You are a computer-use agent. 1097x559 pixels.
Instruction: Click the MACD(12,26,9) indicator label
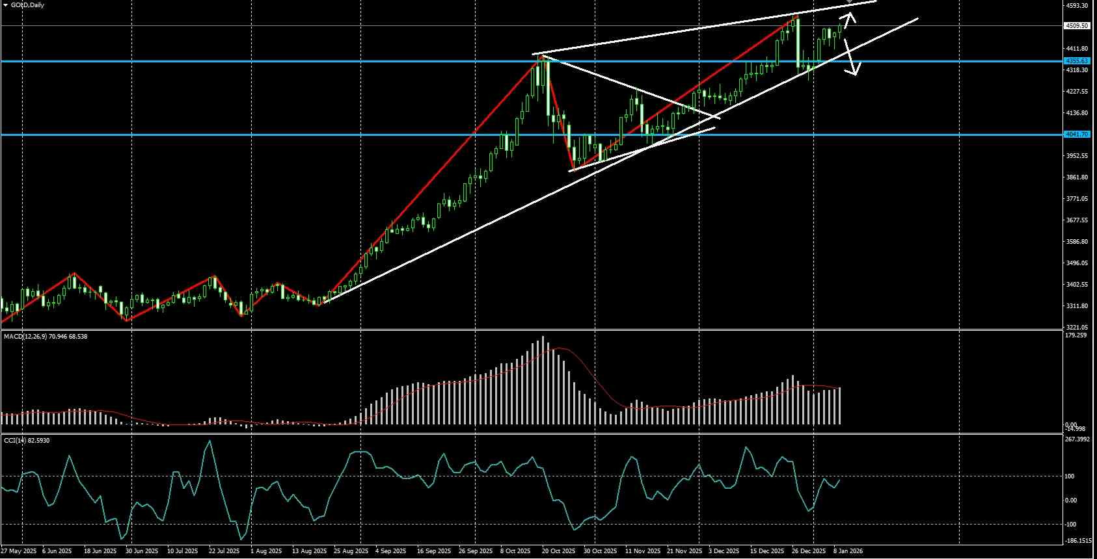(46, 337)
